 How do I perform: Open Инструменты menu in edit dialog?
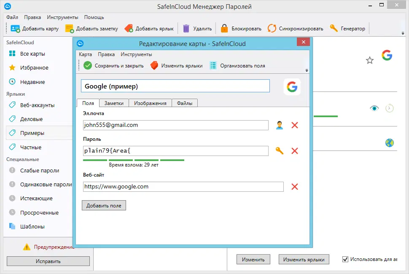[x=136, y=54]
